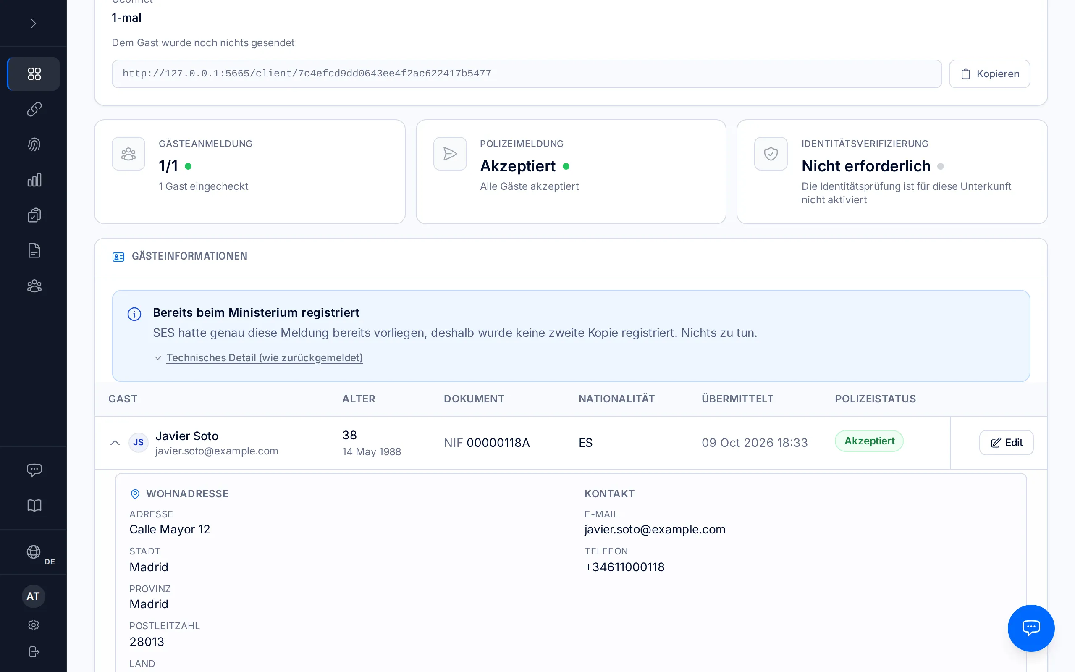Open the document file icon in sidebar

tap(34, 251)
